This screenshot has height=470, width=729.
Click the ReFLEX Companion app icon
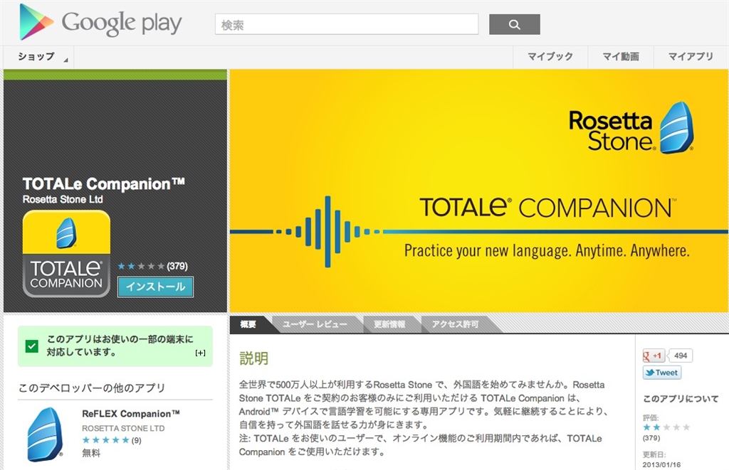point(45,434)
